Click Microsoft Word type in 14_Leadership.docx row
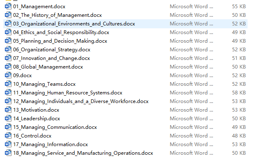This screenshot has width=257, height=165. [191, 119]
